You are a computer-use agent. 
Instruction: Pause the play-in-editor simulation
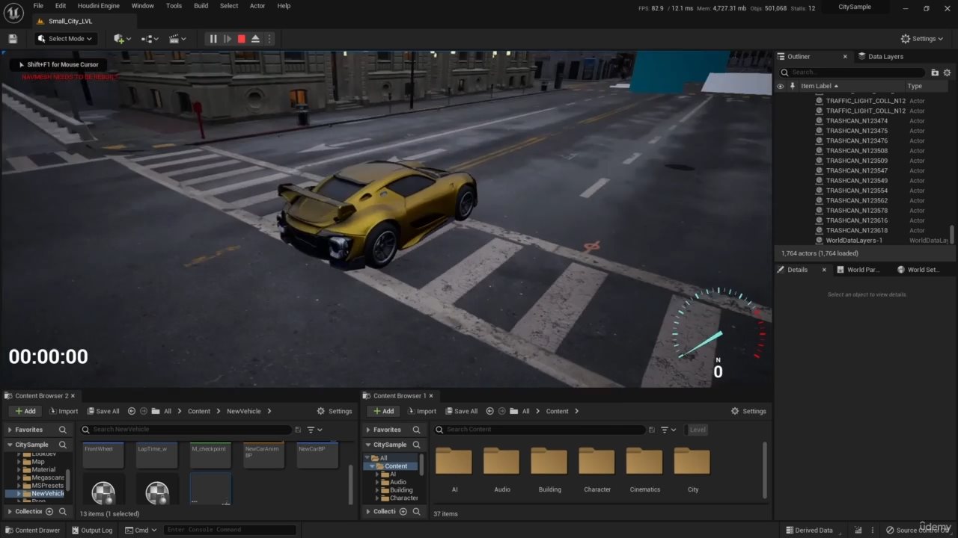(213, 39)
